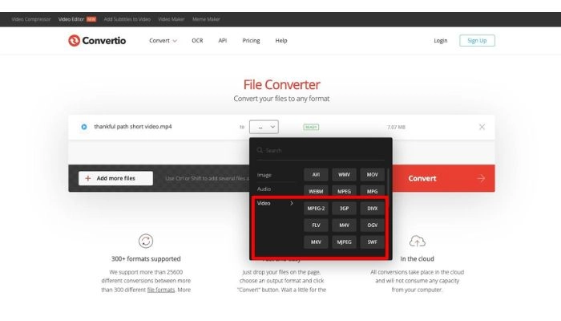Select the Audio category
This screenshot has height=321, width=561.
264,189
